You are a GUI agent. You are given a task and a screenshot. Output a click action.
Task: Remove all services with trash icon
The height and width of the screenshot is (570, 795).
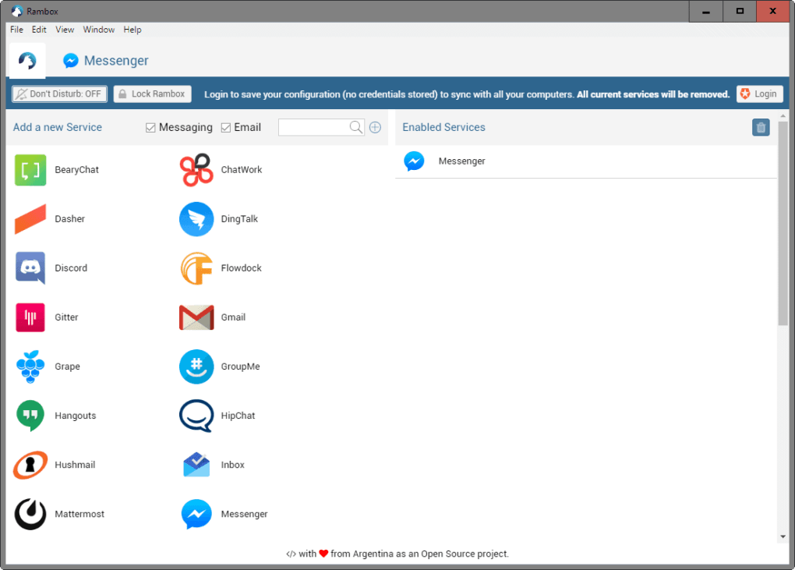(761, 128)
